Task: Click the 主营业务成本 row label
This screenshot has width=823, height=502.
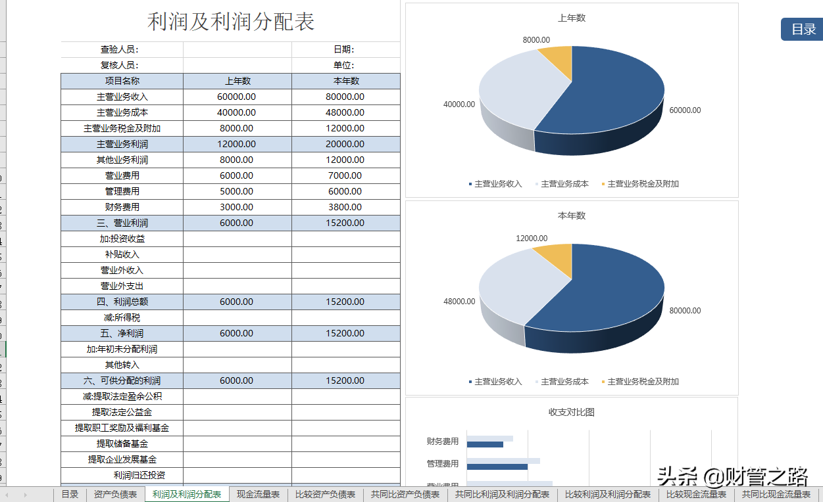Action: click(122, 112)
